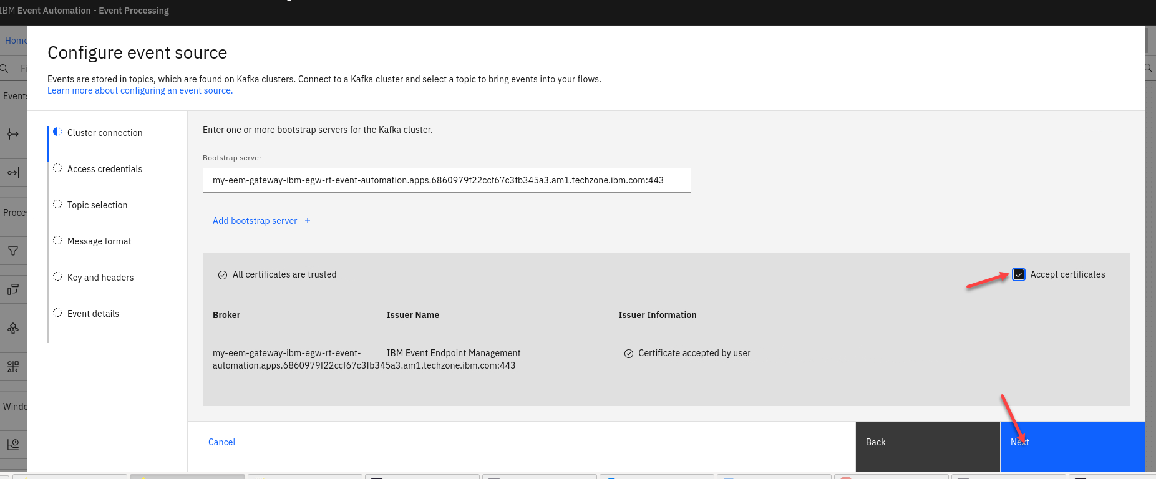1156x479 pixels.
Task: Open Learn more about configuring event source link
Action: [x=140, y=90]
